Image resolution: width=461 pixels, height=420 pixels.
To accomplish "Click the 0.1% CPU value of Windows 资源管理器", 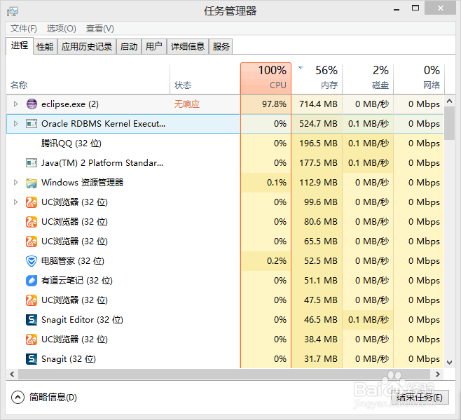I will (276, 183).
